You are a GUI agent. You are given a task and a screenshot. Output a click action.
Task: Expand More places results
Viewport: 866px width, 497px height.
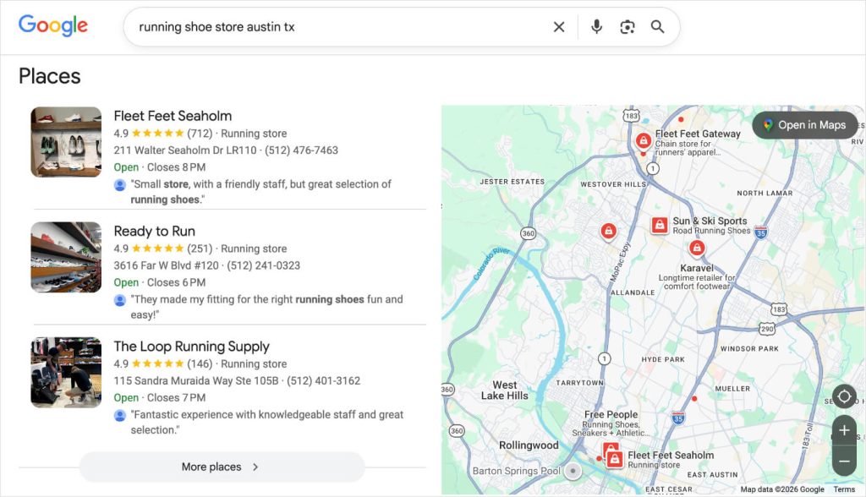click(221, 467)
